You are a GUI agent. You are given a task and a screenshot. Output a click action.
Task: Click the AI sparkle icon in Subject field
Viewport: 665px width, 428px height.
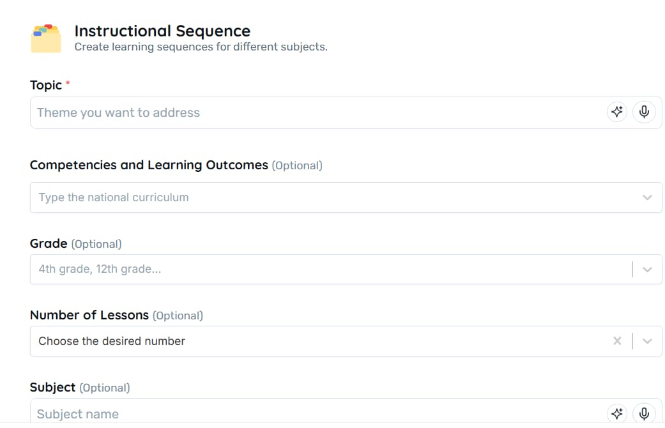(616, 413)
